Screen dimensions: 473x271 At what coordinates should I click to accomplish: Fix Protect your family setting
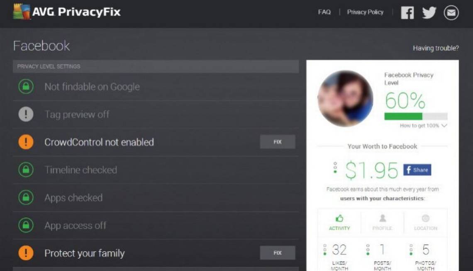point(278,253)
